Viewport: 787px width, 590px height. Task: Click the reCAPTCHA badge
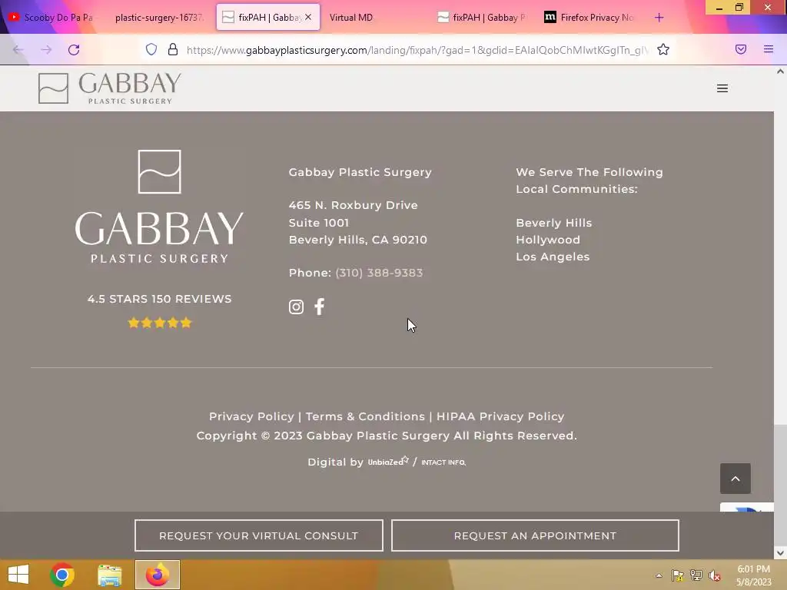(747, 507)
